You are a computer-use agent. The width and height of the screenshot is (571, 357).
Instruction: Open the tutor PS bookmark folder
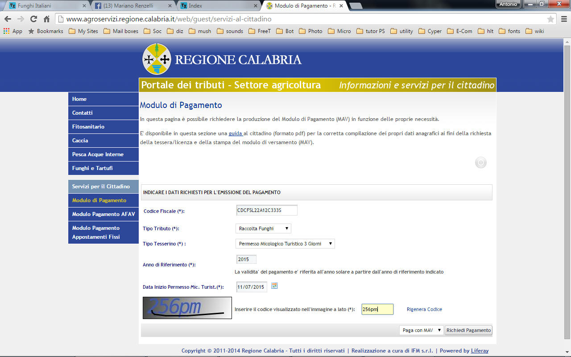(370, 31)
